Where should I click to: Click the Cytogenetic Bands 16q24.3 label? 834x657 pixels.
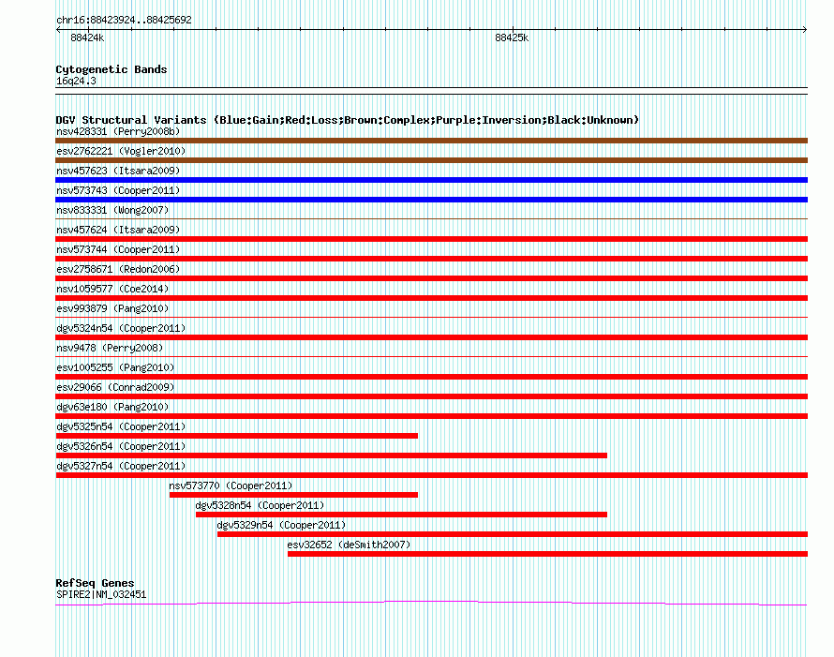click(76, 81)
